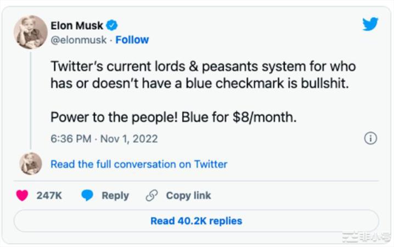Open the Elon Musk display name
394x247 pixels.
point(76,25)
